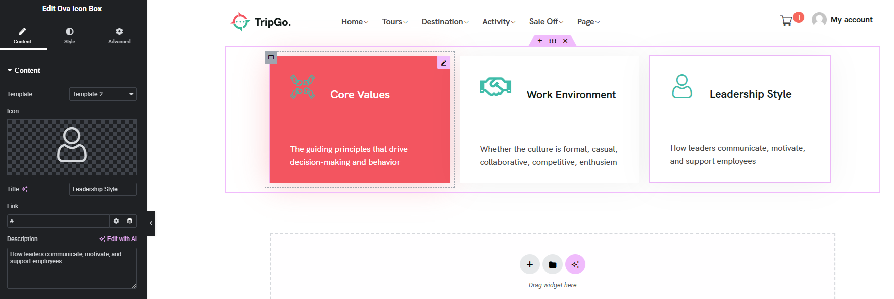This screenshot has width=894, height=299.
Task: Open the shopping cart icon
Action: [786, 21]
